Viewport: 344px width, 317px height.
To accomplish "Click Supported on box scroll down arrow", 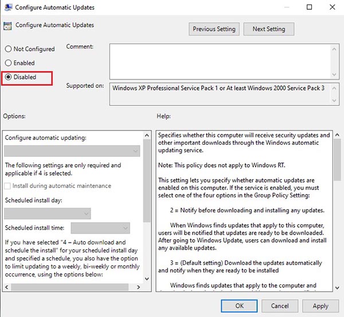I will pyautogui.click(x=334, y=101).
